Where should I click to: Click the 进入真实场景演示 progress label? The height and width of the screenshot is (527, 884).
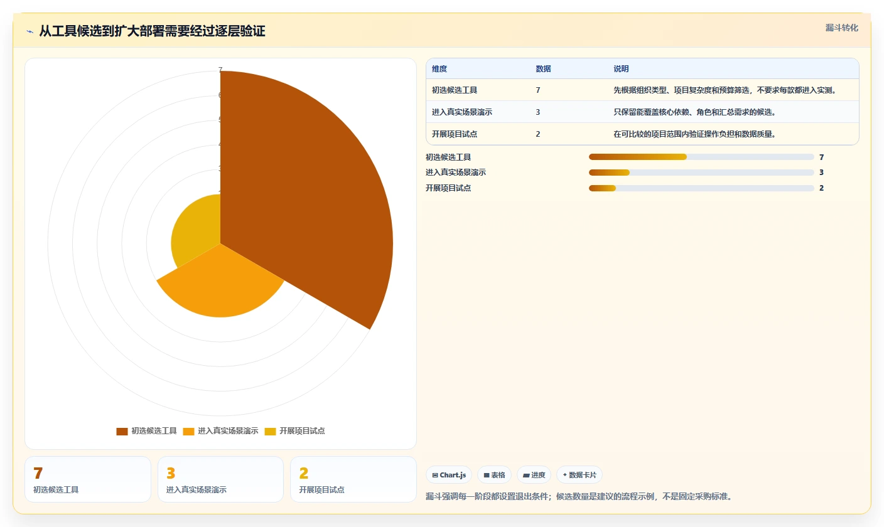pyautogui.click(x=456, y=173)
